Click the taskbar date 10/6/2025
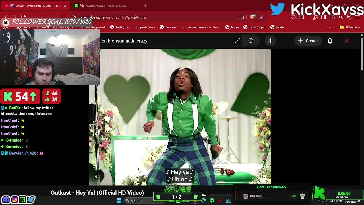364x205 pixels. pos(350,202)
